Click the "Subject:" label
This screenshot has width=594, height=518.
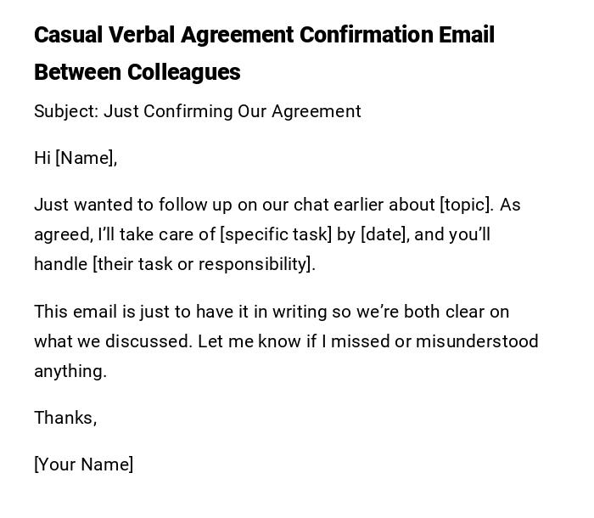tap(65, 111)
